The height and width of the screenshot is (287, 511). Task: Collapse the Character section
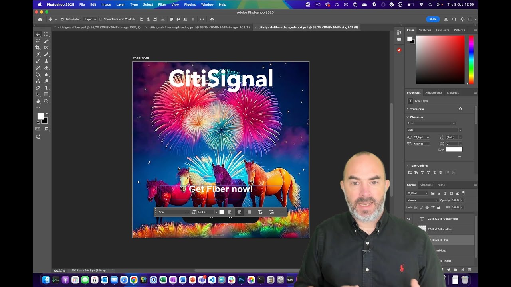[408, 117]
